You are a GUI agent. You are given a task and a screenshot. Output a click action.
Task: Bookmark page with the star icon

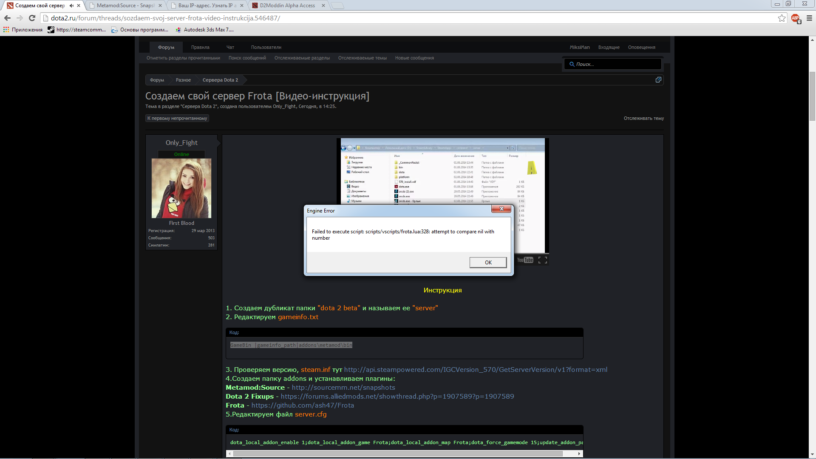[x=782, y=18]
